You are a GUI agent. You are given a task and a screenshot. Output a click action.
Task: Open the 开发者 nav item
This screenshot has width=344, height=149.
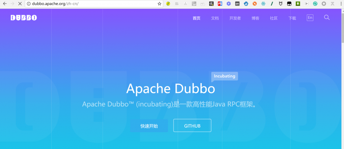(235, 18)
